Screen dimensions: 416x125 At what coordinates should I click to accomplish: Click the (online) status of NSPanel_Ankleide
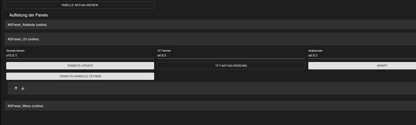coord(41,25)
